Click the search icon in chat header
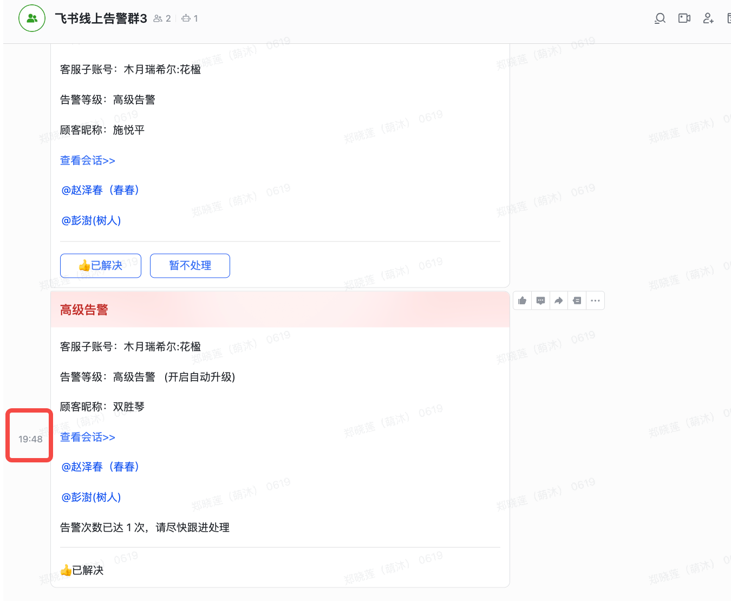731x601 pixels. [660, 18]
